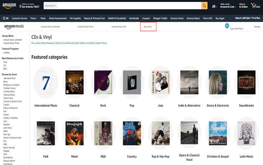The height and width of the screenshot is (165, 263).
Task: Open Beauty & Personal Care navigation link
Action: point(95,18)
